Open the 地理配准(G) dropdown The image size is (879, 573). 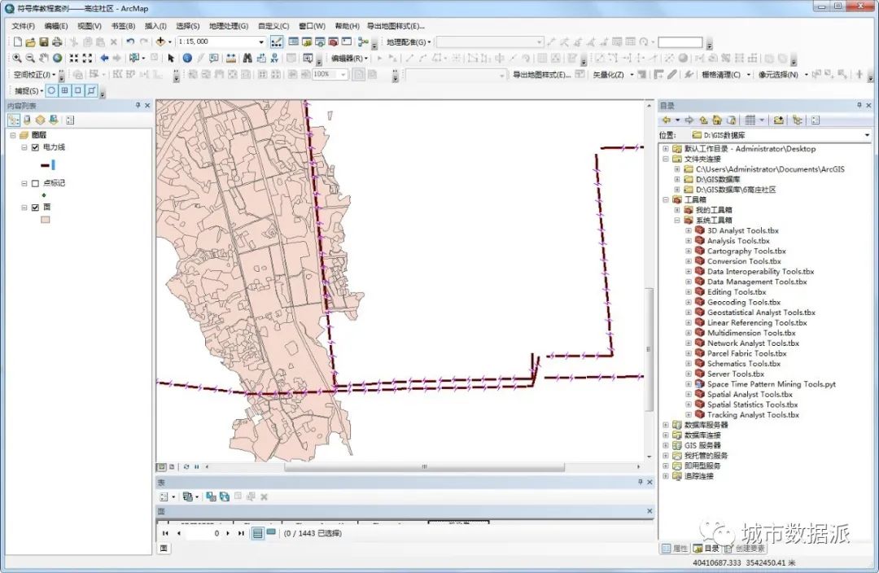(409, 42)
